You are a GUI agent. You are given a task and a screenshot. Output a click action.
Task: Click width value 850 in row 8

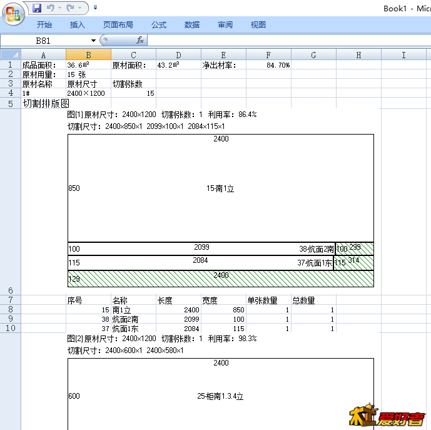point(223,310)
